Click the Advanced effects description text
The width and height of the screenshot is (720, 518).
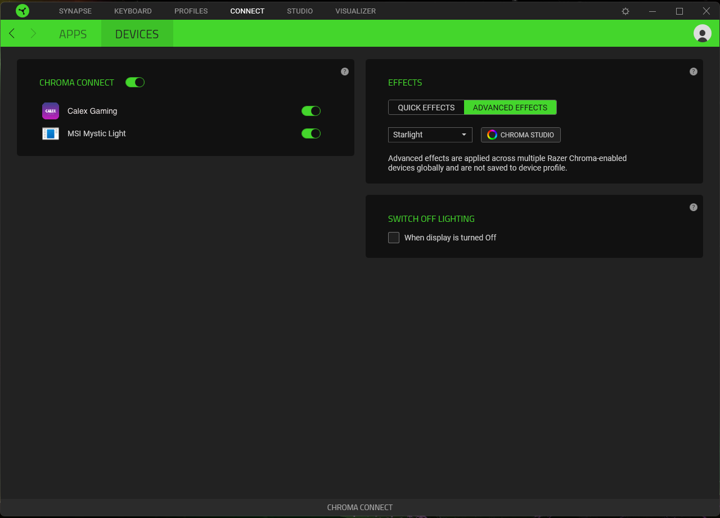pos(507,163)
